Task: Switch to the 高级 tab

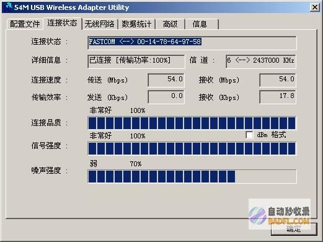Action: point(170,24)
